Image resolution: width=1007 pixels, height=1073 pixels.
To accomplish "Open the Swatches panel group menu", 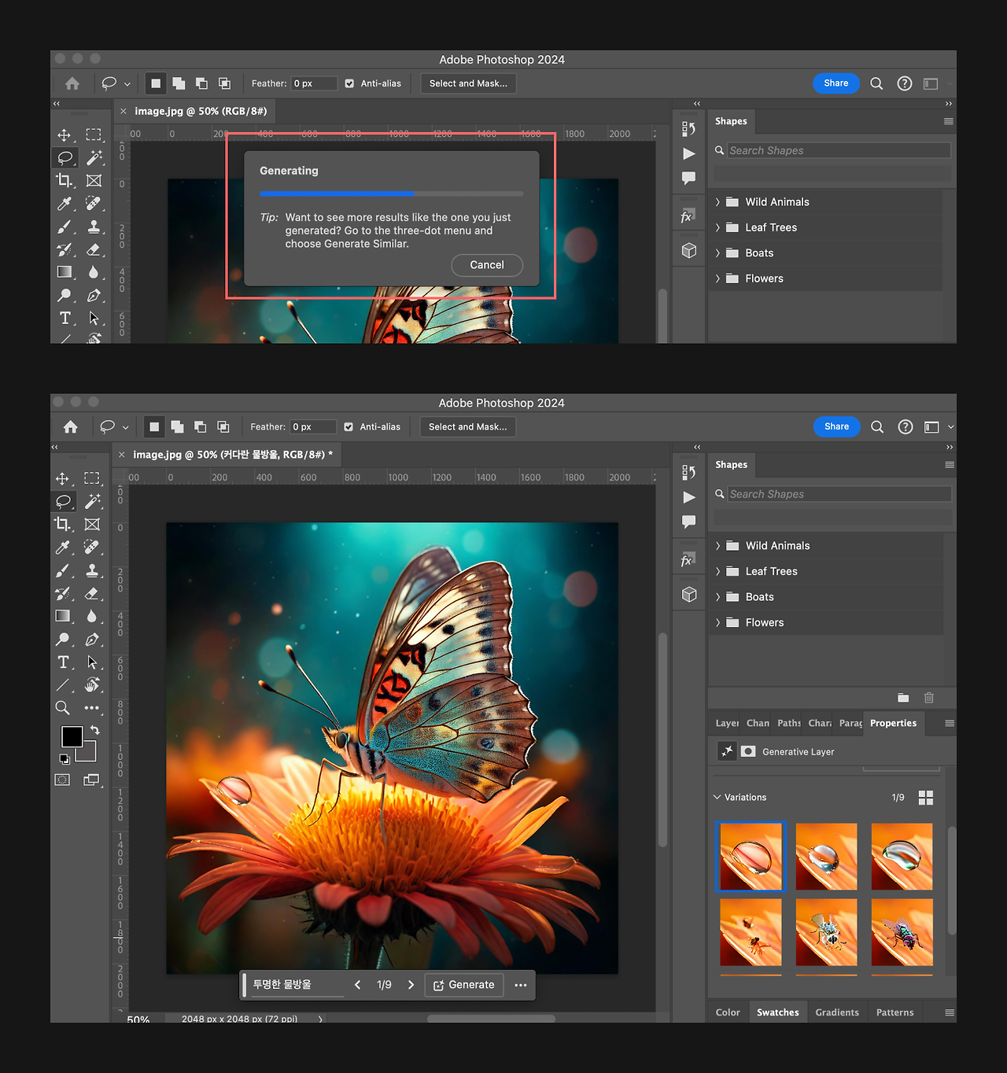I will pyautogui.click(x=950, y=1012).
